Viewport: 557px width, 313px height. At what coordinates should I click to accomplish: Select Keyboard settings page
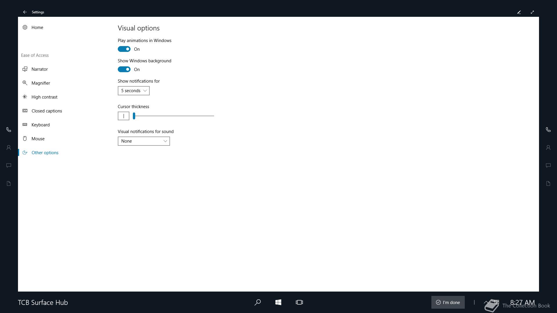pyautogui.click(x=41, y=125)
